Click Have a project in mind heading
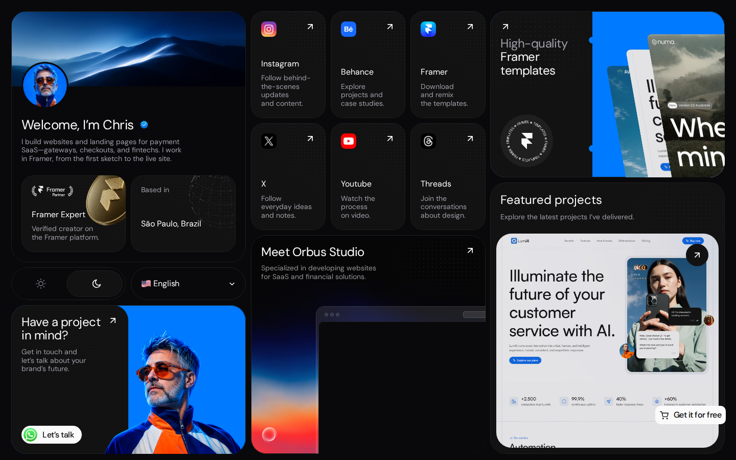The height and width of the screenshot is (460, 736). pos(61,329)
